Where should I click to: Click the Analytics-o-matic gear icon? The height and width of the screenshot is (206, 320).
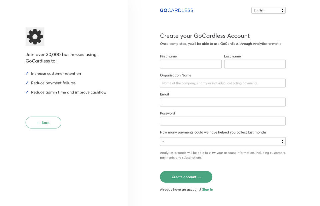point(35,36)
